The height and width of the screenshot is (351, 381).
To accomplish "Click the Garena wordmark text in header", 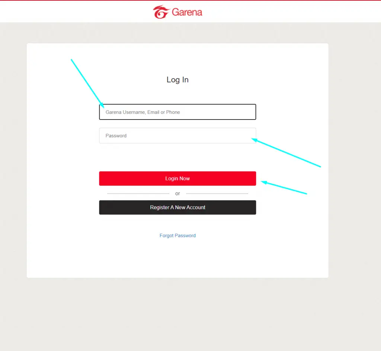I will (x=187, y=12).
